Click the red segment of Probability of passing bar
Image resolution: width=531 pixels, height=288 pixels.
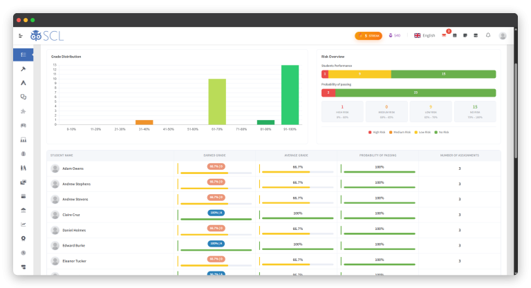[x=328, y=93]
